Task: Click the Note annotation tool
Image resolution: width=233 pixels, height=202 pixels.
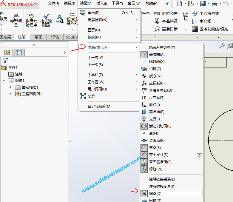Action: point(60,18)
